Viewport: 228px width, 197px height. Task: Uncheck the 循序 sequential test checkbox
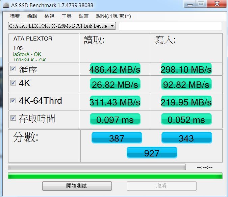click(x=13, y=69)
